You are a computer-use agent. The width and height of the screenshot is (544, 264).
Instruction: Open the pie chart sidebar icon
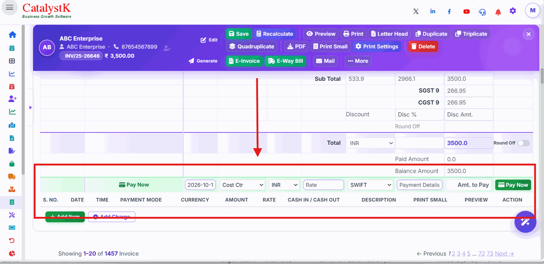12,253
